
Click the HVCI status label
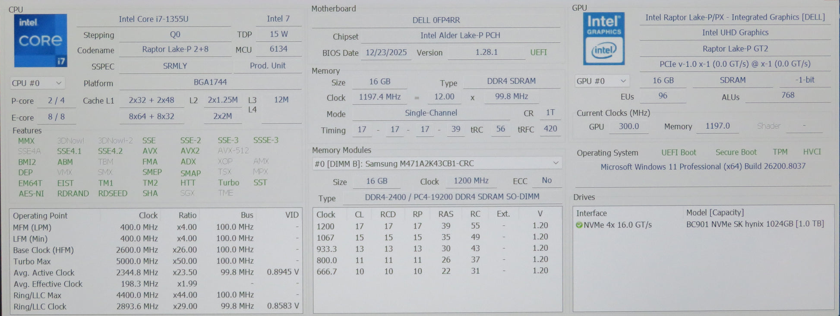coord(812,152)
